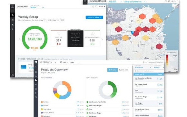Open This Week time range dropdown
187x117 pixels.
115,2
